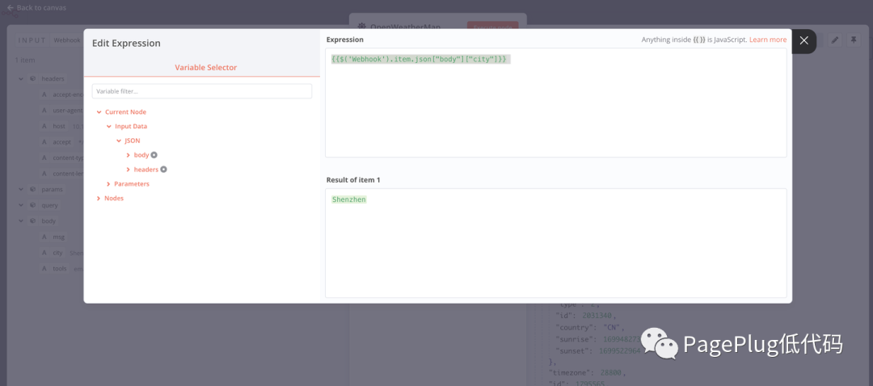This screenshot has width=873, height=386.
Task: Expand the Parameters tree item
Action: pyautogui.click(x=108, y=184)
